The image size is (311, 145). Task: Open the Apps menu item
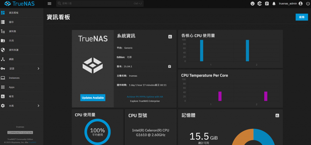[22, 87]
